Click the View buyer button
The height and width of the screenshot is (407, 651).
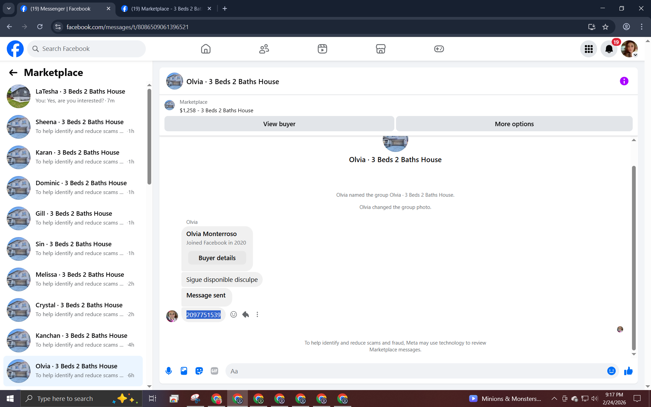(279, 124)
